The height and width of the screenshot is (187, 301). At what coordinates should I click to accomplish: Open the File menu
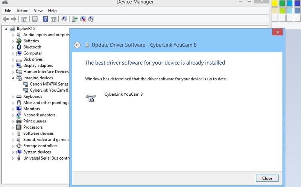[x=8, y=11]
